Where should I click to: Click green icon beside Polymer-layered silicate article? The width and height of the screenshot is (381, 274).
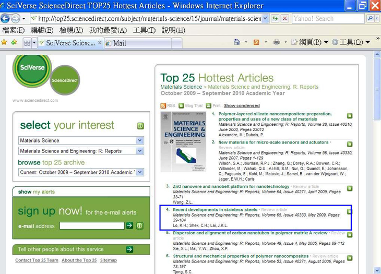(350, 116)
